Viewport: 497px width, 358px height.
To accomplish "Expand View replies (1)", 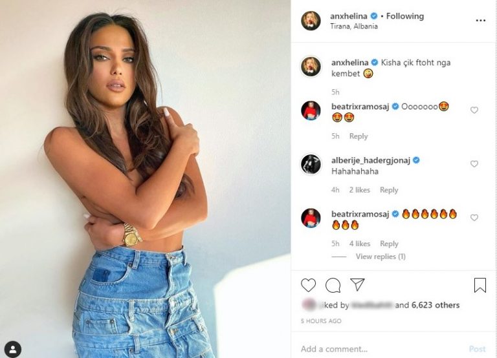I will point(381,257).
